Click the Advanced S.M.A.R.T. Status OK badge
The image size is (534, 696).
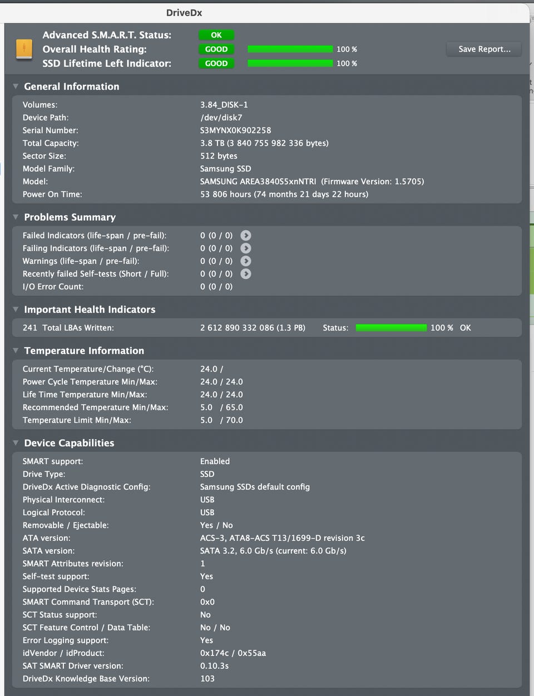coord(216,35)
